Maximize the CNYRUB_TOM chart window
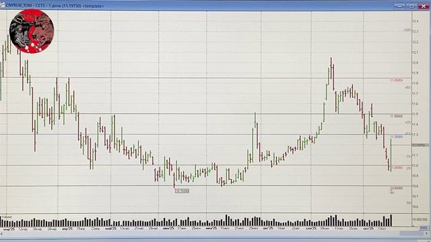The image size is (431, 242). (411, 6)
